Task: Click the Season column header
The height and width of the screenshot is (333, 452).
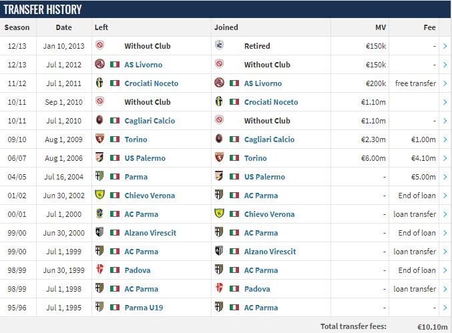Action: [x=17, y=27]
